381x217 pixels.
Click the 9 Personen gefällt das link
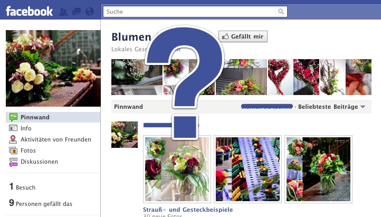pos(41,203)
